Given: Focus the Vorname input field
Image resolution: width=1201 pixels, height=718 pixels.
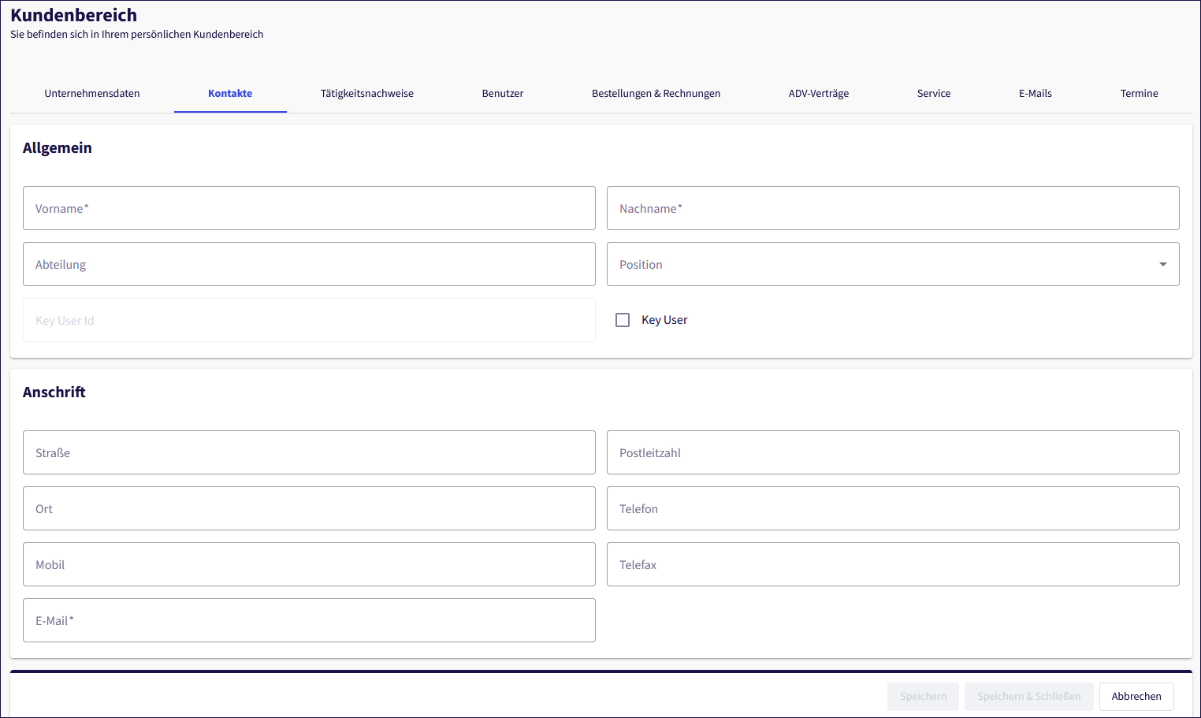Looking at the screenshot, I should click(x=309, y=208).
